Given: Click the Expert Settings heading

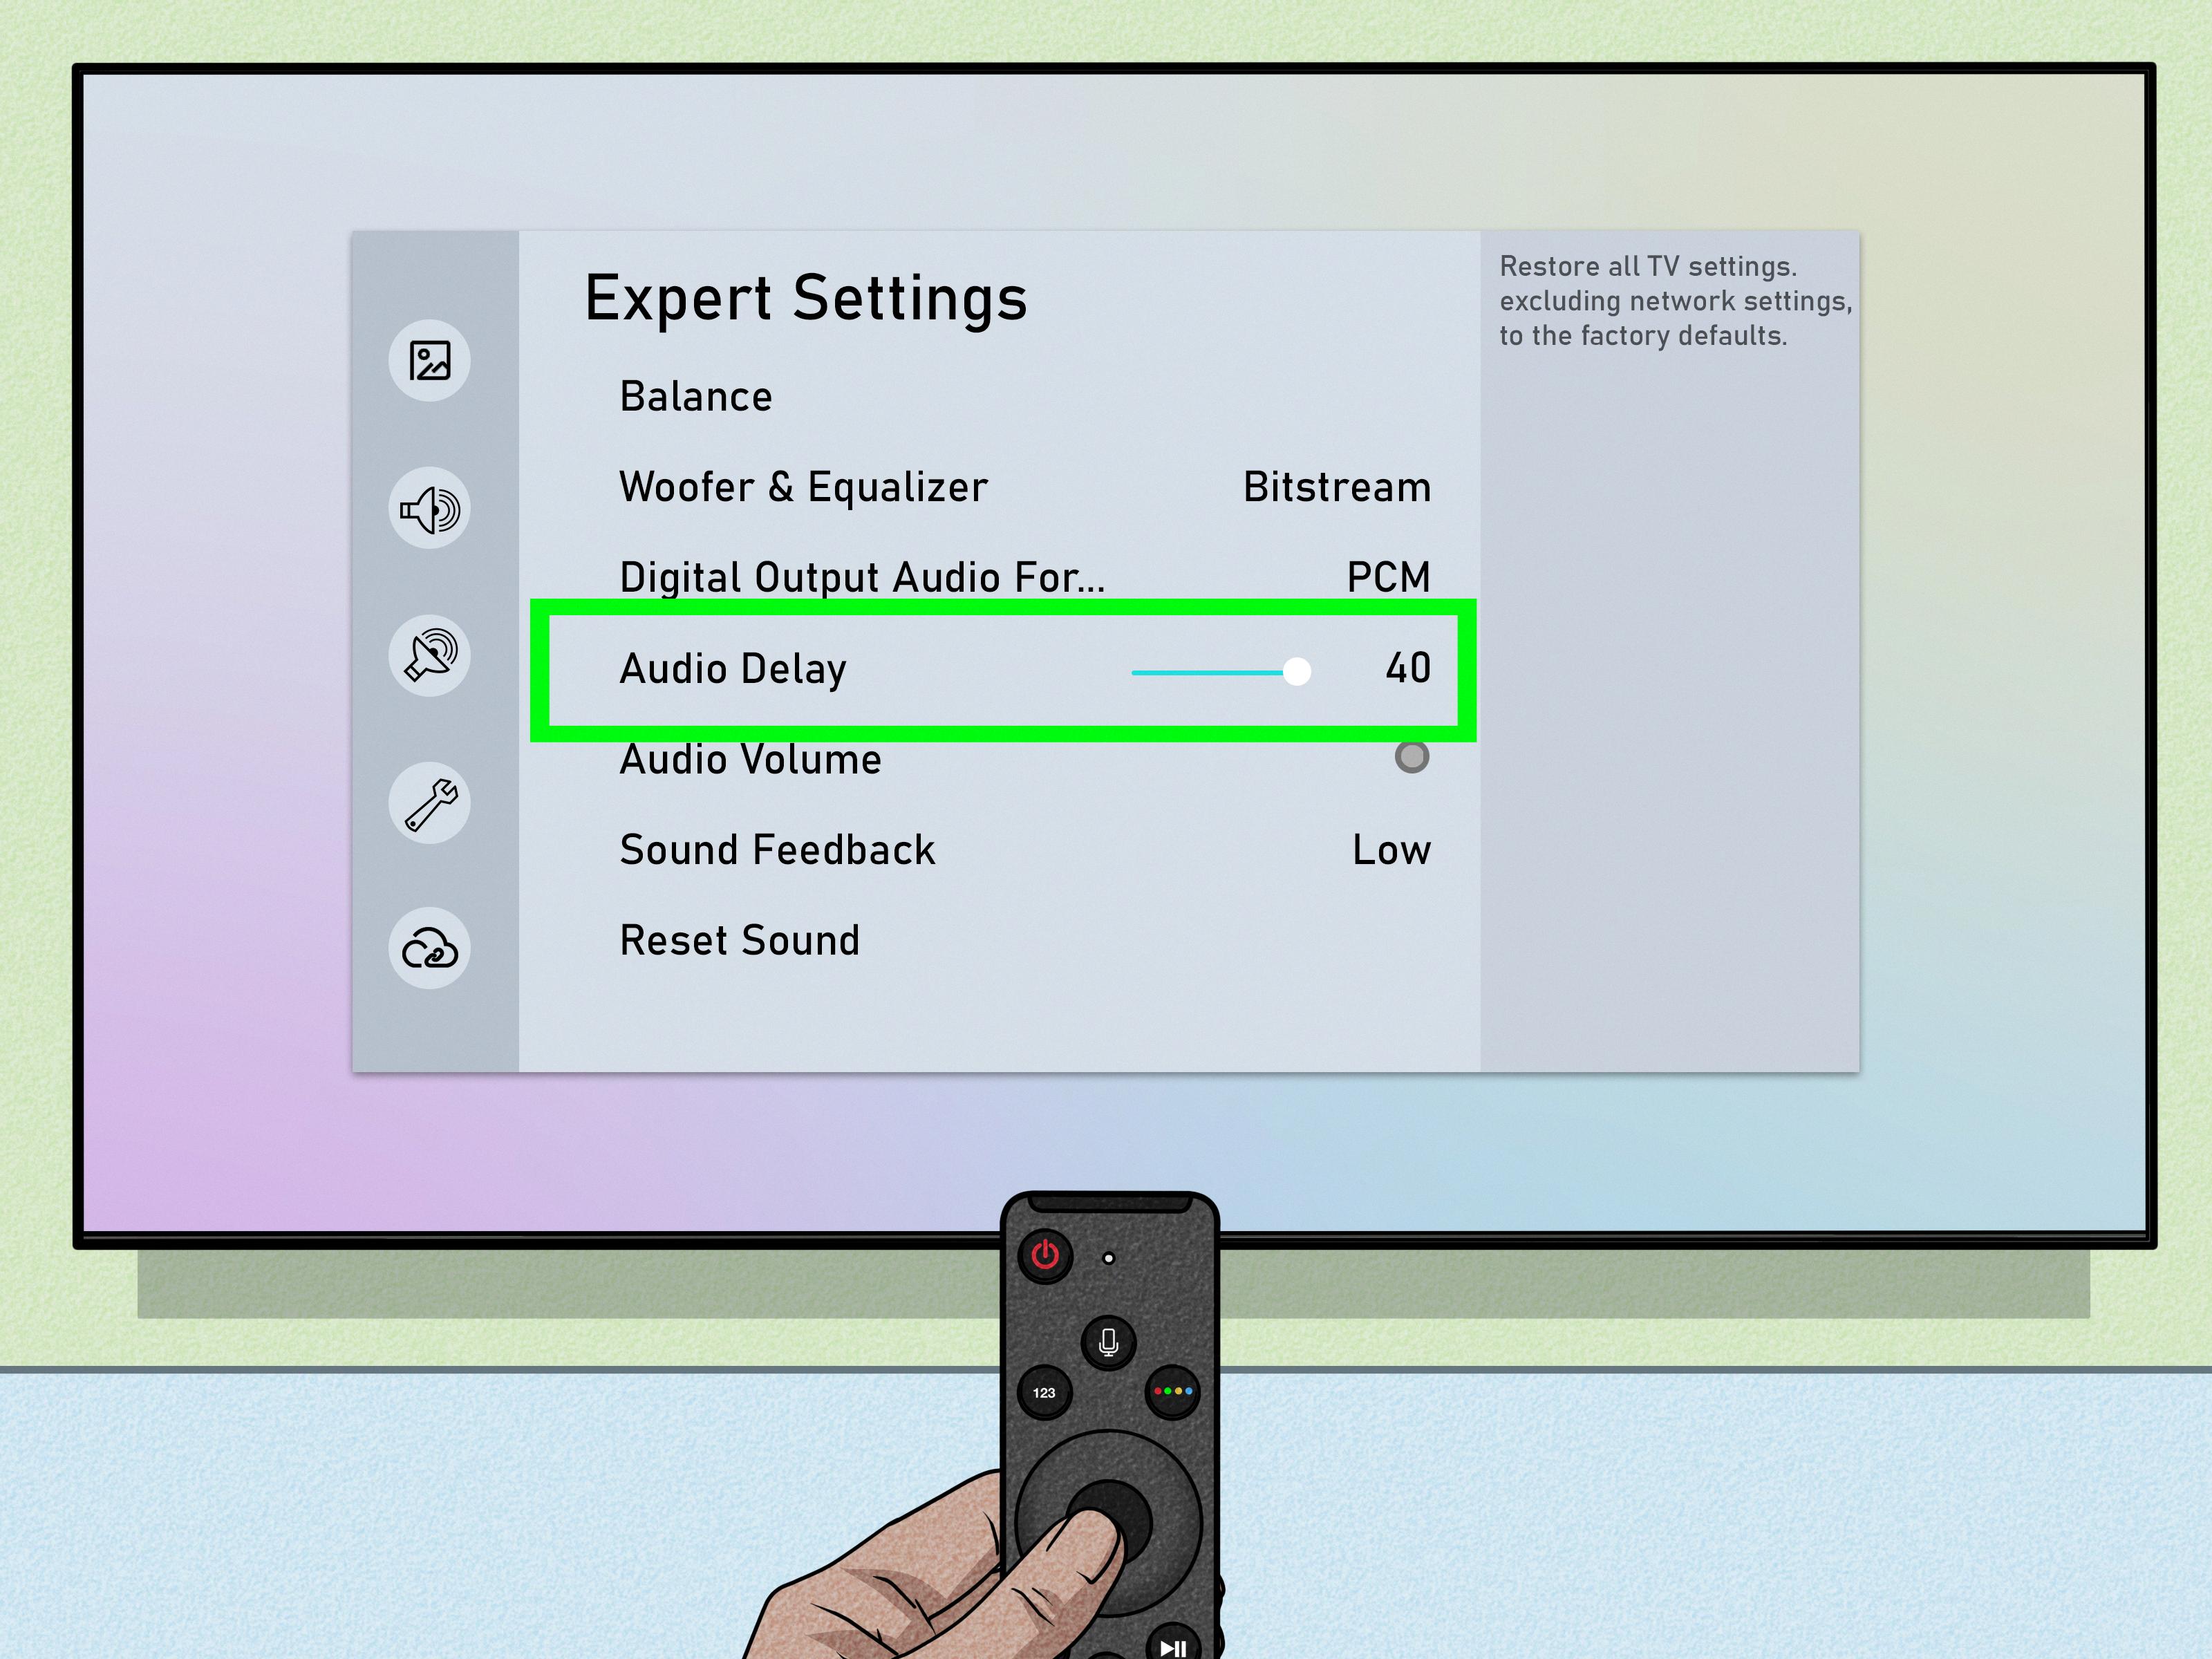Looking at the screenshot, I should click(806, 299).
